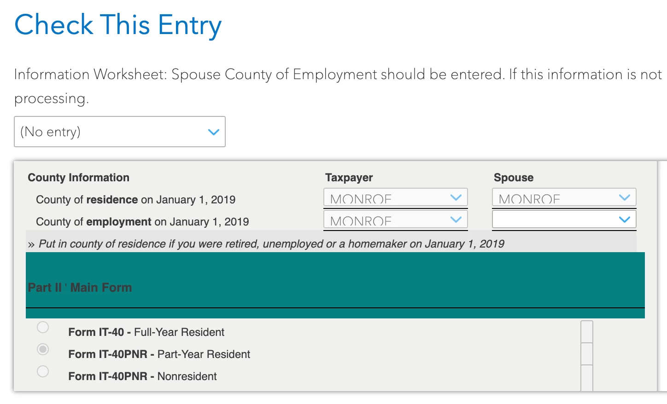Click the Spouse employment dropdown chevron arrow
Viewport: 667px width, 404px height.
[x=624, y=219]
